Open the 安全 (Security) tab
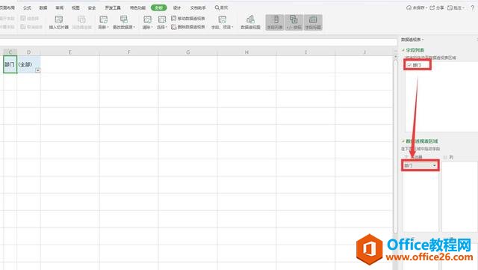The image size is (478, 270). point(92,7)
